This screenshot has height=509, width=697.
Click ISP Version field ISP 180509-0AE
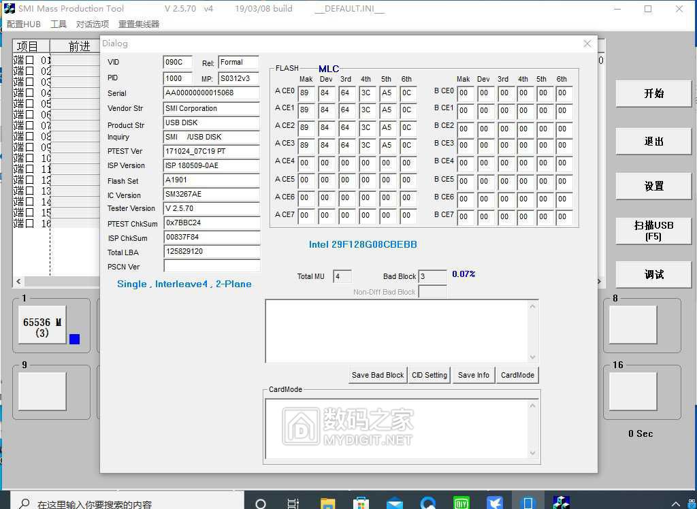(x=212, y=165)
